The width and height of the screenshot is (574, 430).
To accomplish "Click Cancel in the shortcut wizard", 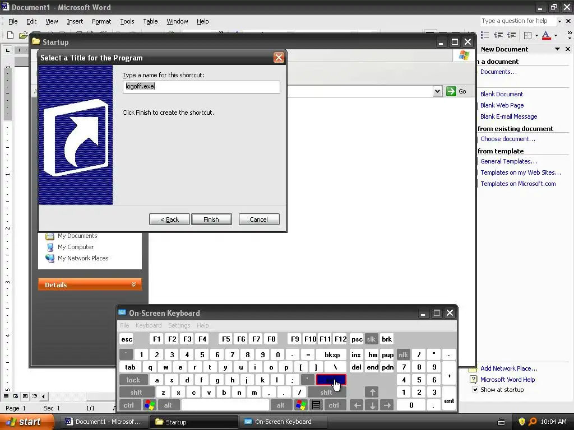I will [x=259, y=219].
